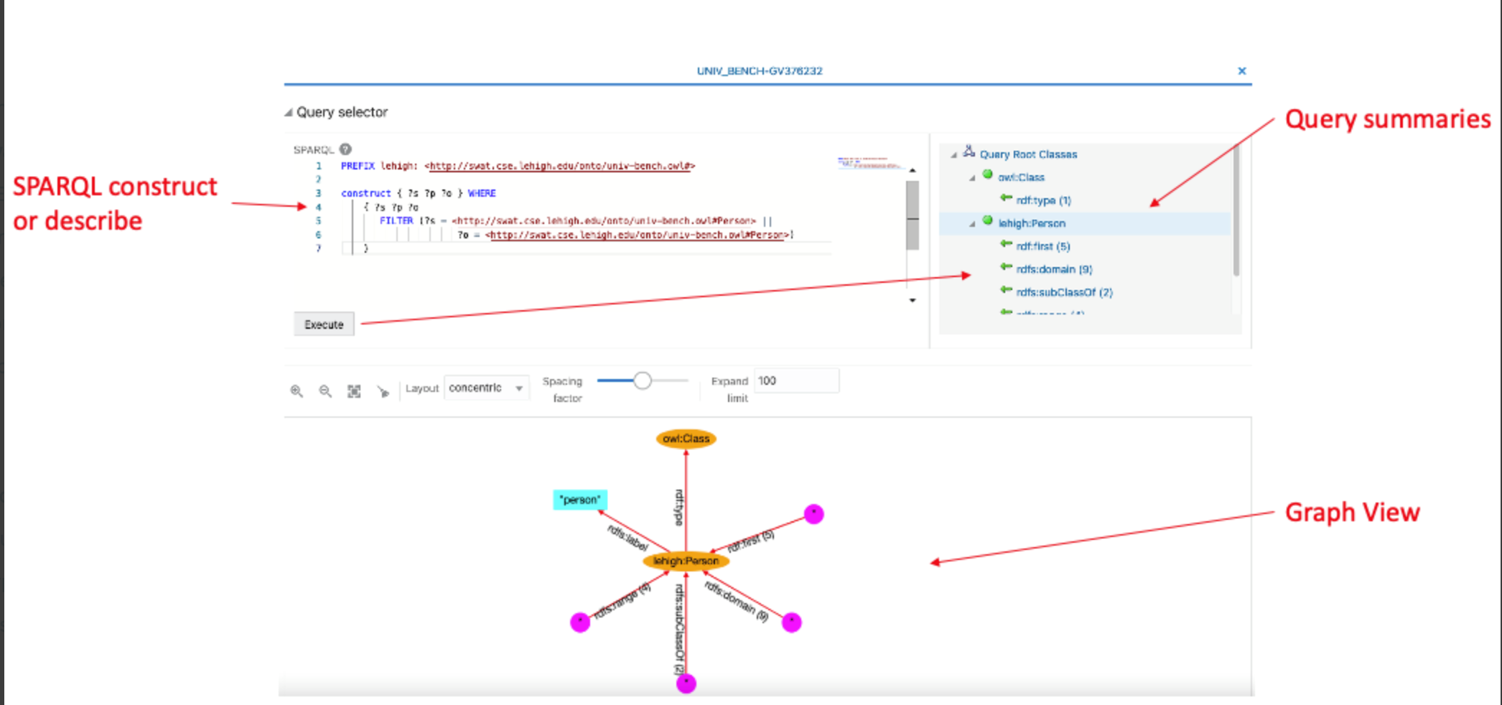This screenshot has height=705, width=1502.
Task: Click the pointer selection tool icon
Action: click(x=383, y=391)
